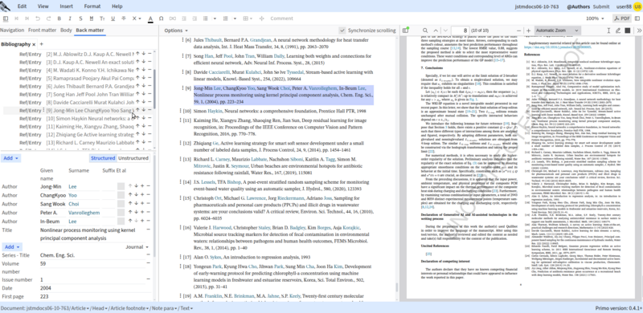This screenshot has height=313, width=643.
Task: Toggle Et al box for author Jong-Min Lee
Action: 121,186
